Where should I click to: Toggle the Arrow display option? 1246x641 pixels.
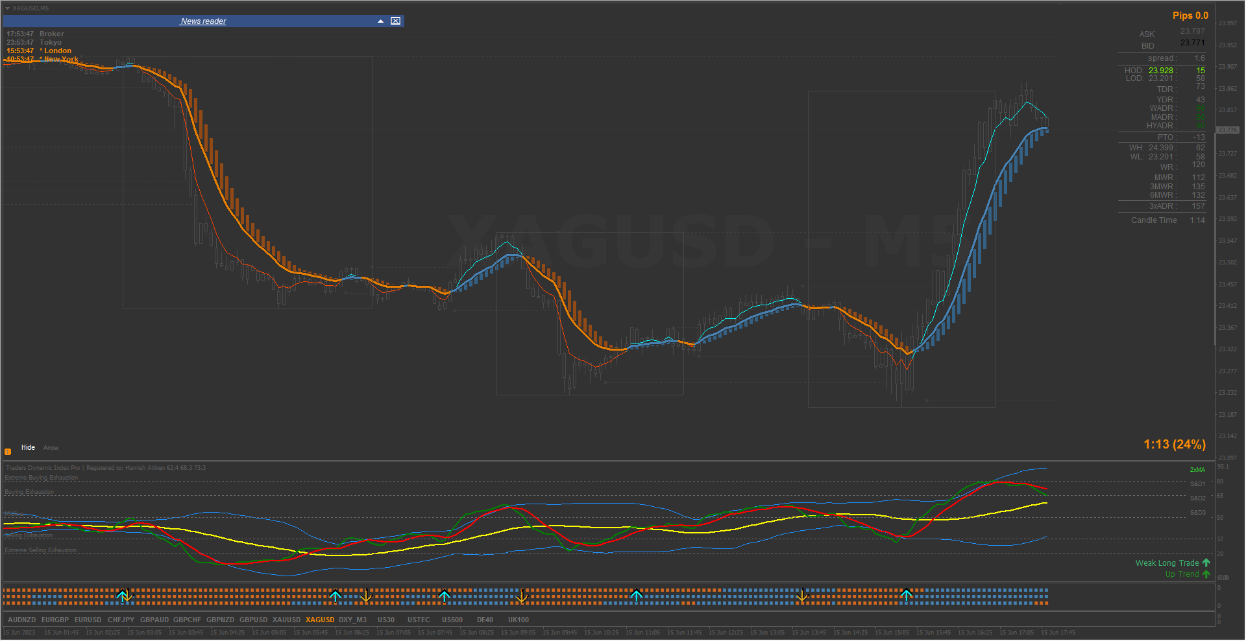[51, 448]
